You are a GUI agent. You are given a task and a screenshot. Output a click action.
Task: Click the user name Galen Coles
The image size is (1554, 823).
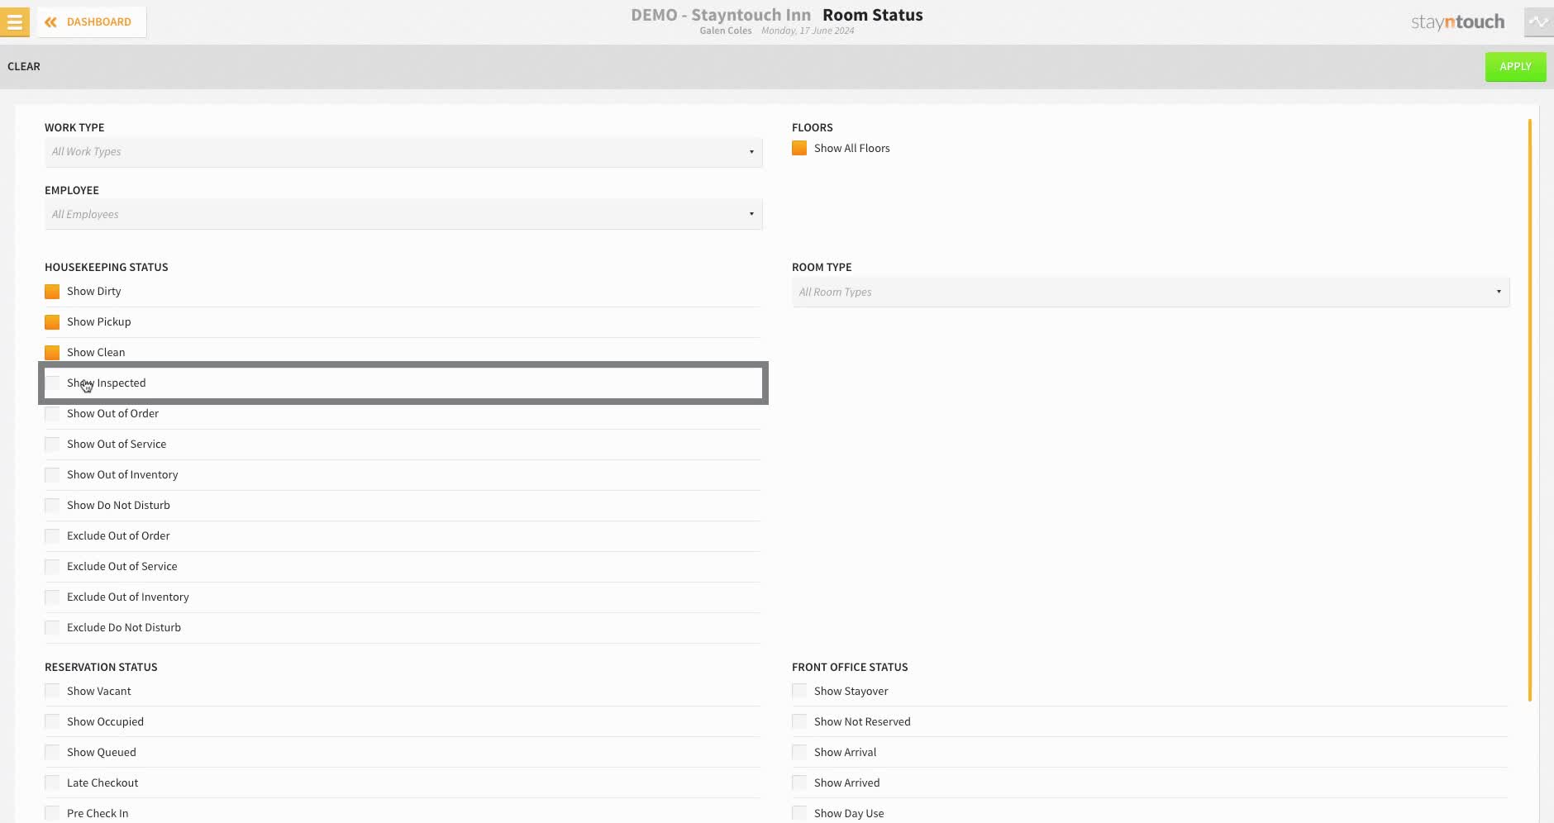726,31
